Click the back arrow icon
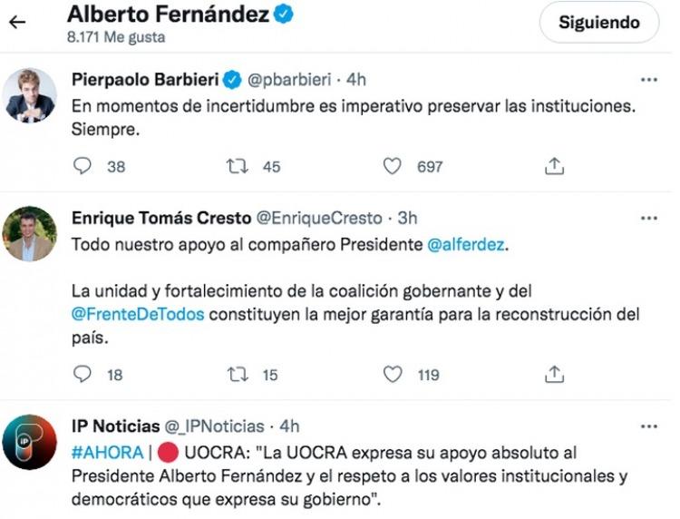The height and width of the screenshot is (519, 680). [x=16, y=23]
